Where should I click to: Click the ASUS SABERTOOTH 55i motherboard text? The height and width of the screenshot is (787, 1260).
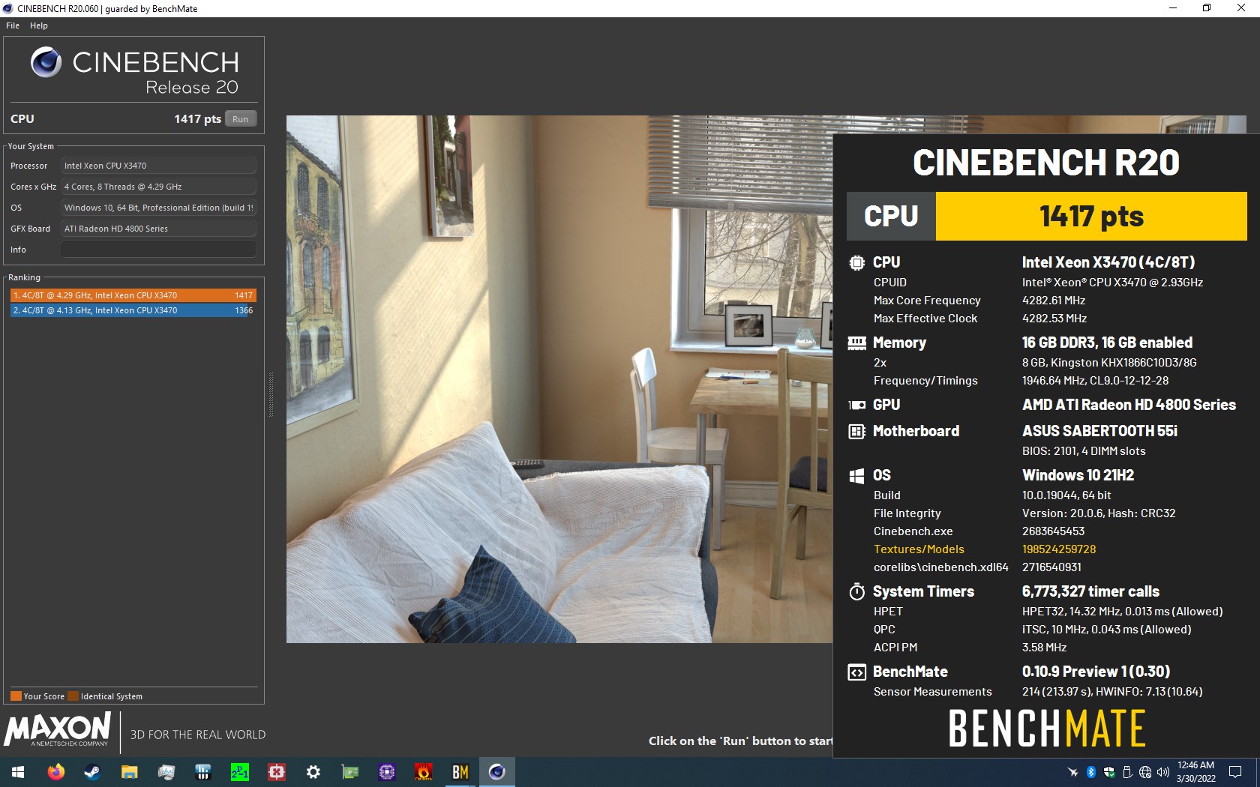[x=1099, y=431]
